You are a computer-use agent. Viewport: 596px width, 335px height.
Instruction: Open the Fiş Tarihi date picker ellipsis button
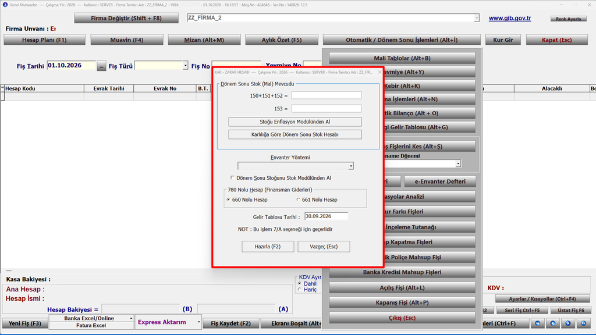[x=101, y=66]
